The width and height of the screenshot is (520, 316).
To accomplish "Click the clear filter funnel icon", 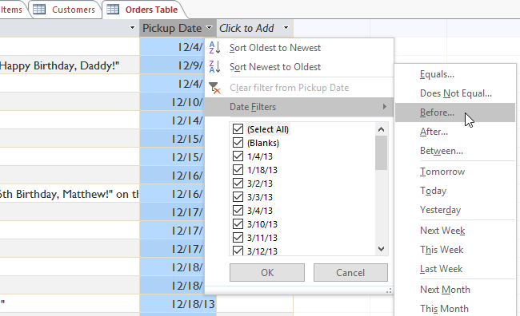I will click(214, 88).
